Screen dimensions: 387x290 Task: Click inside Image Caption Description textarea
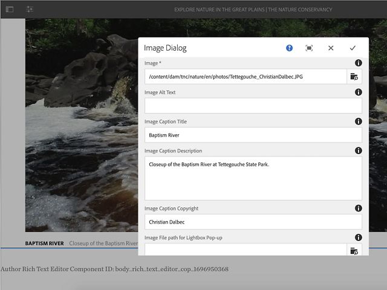[253, 178]
